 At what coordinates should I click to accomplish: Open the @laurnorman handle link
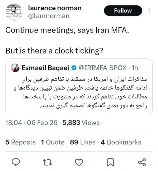(x=48, y=16)
